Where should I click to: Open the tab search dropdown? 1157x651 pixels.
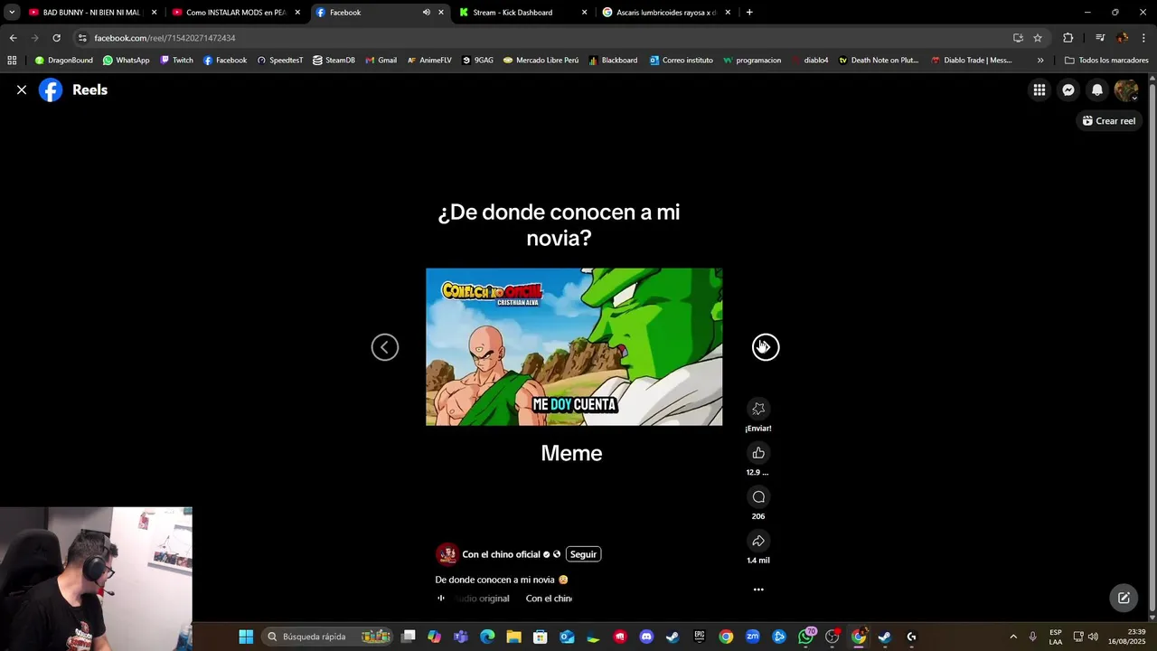tap(11, 13)
